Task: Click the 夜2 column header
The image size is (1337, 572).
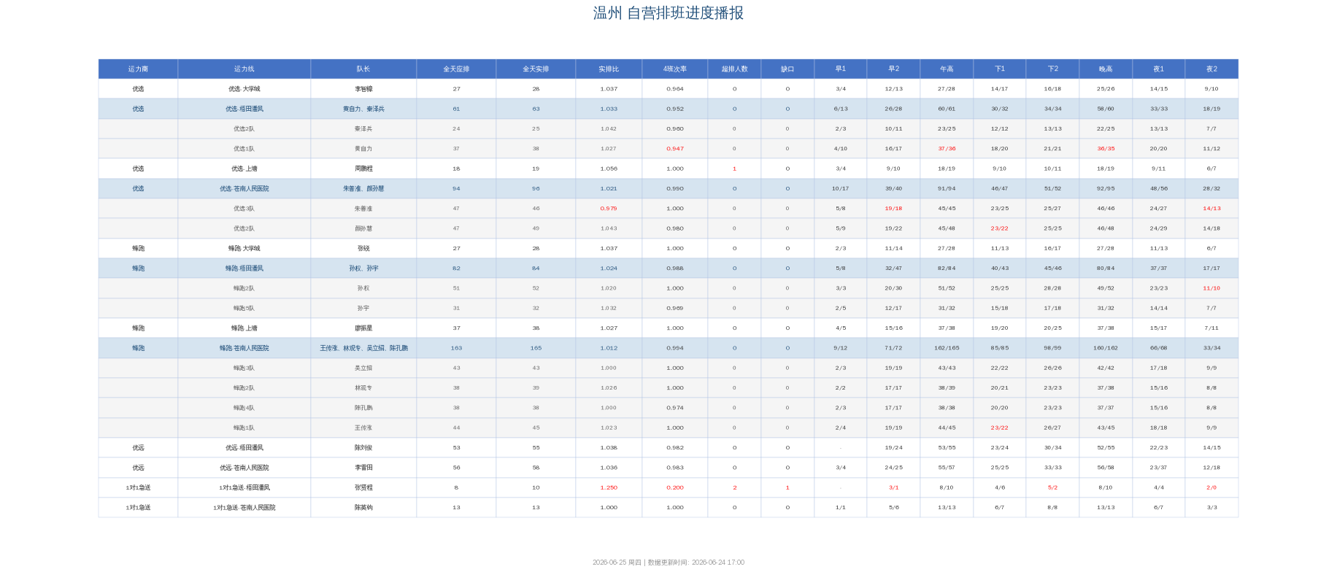Action: pos(1211,69)
